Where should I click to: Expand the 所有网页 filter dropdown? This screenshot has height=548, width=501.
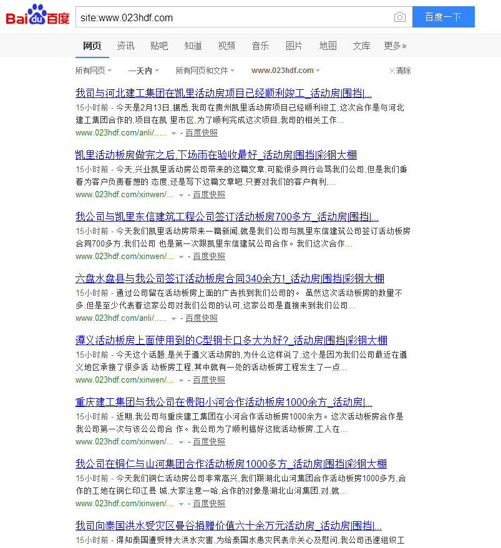[x=94, y=71]
